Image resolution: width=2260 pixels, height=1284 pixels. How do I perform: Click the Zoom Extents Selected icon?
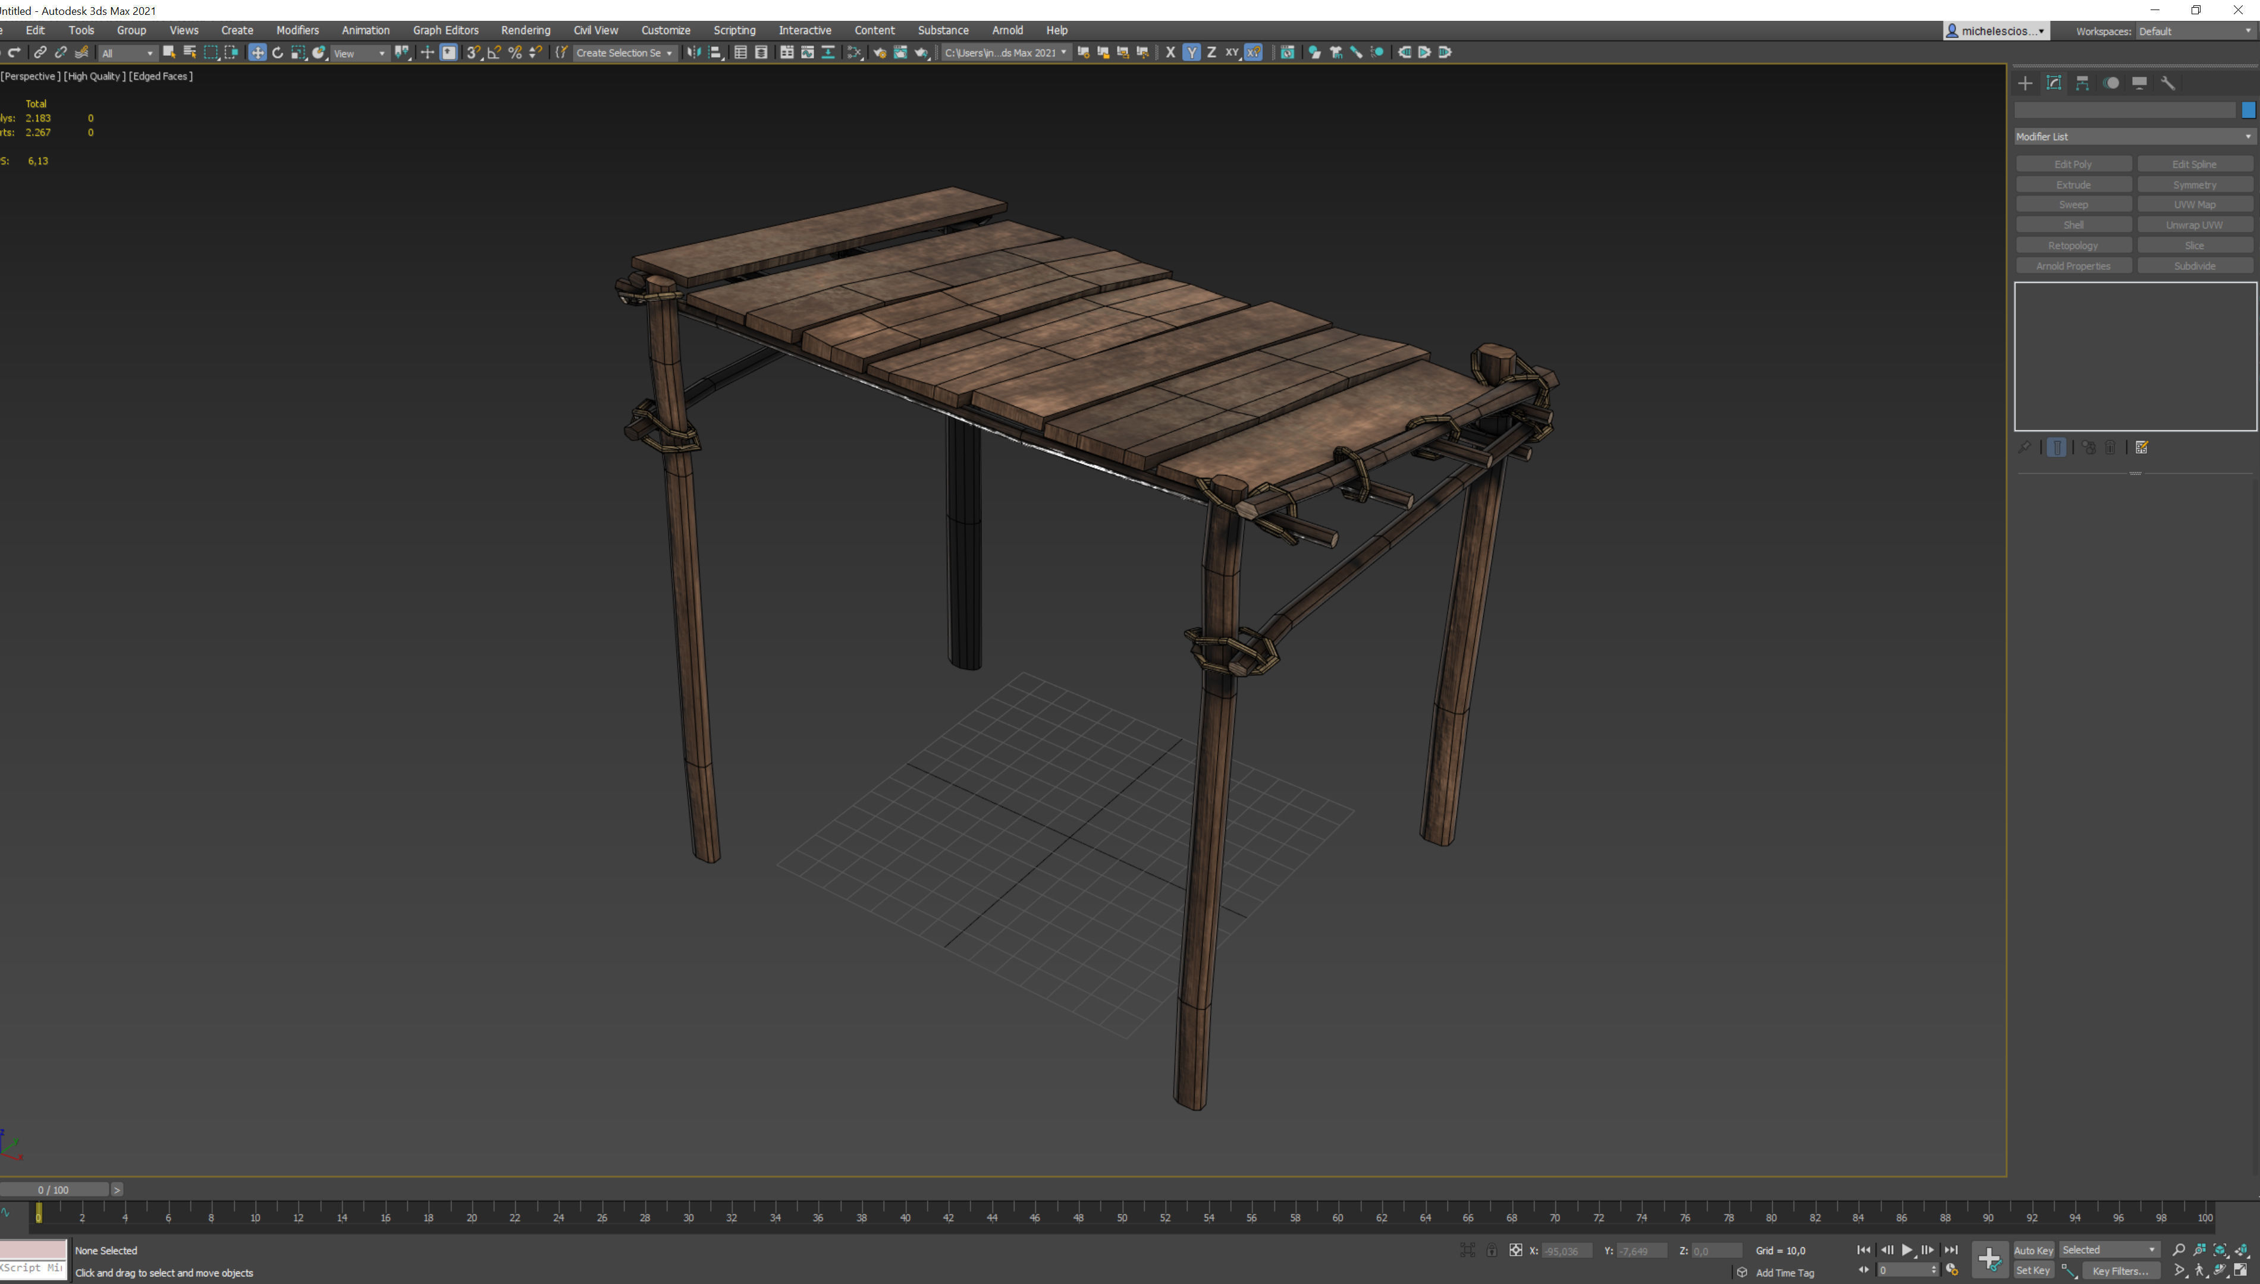pyautogui.click(x=2221, y=1250)
